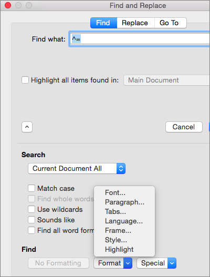Open the Special dropdown button
The height and width of the screenshot is (277, 210).
tap(156, 263)
